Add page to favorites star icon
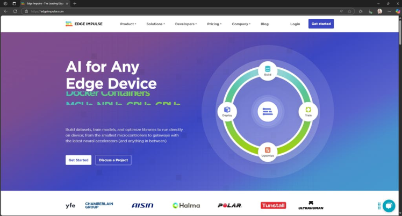The height and width of the screenshot is (216, 402). [349, 11]
